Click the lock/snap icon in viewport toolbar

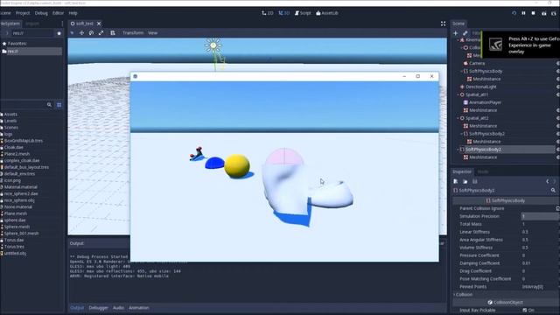[x=113, y=33]
